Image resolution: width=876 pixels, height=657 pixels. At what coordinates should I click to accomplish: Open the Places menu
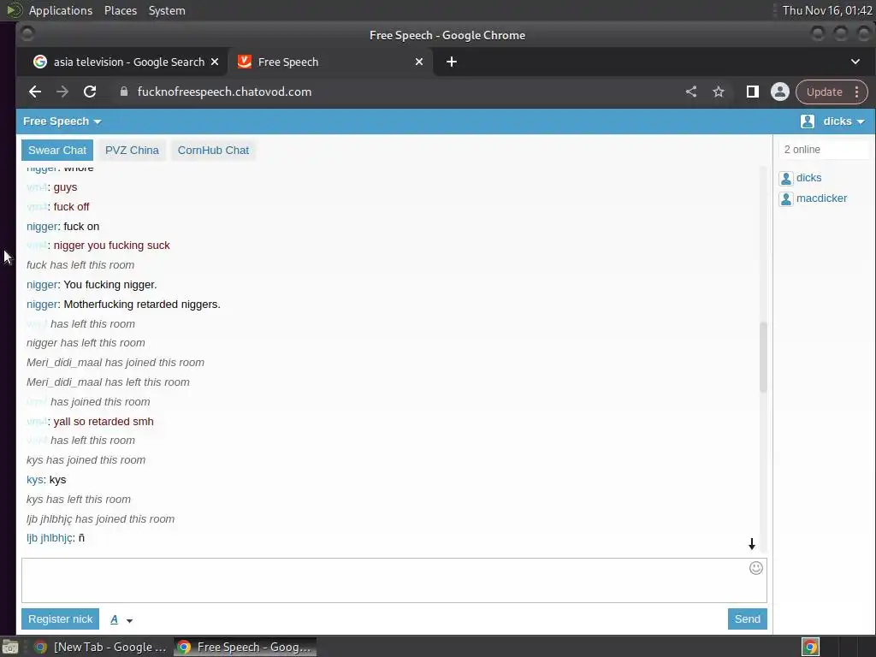(121, 10)
